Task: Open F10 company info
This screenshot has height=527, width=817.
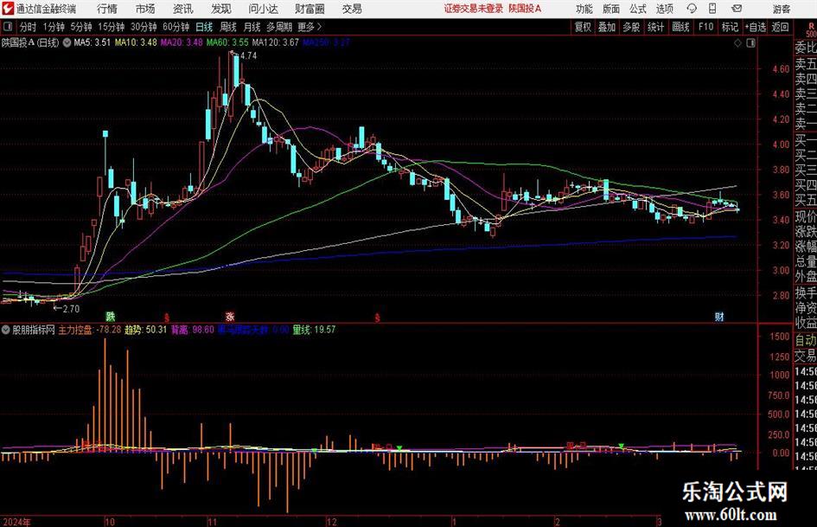Action: (x=705, y=27)
